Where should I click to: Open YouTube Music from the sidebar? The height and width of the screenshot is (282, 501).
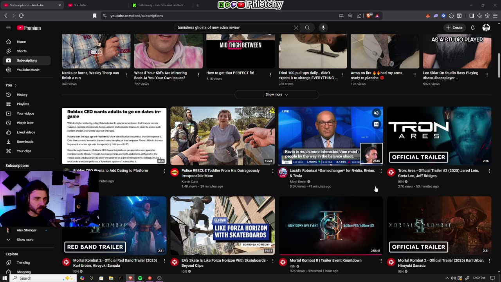point(27,70)
